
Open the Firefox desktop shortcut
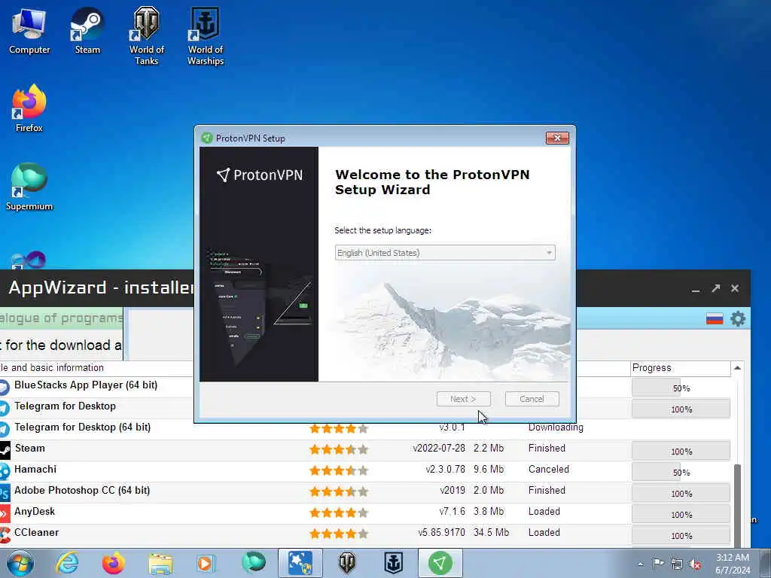(29, 109)
